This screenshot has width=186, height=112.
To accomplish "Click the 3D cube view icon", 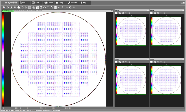I will (x=70, y=7).
